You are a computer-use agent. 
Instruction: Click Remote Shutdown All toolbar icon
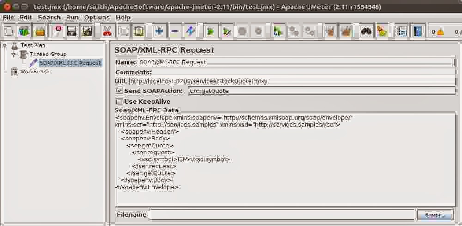click(x=310, y=31)
